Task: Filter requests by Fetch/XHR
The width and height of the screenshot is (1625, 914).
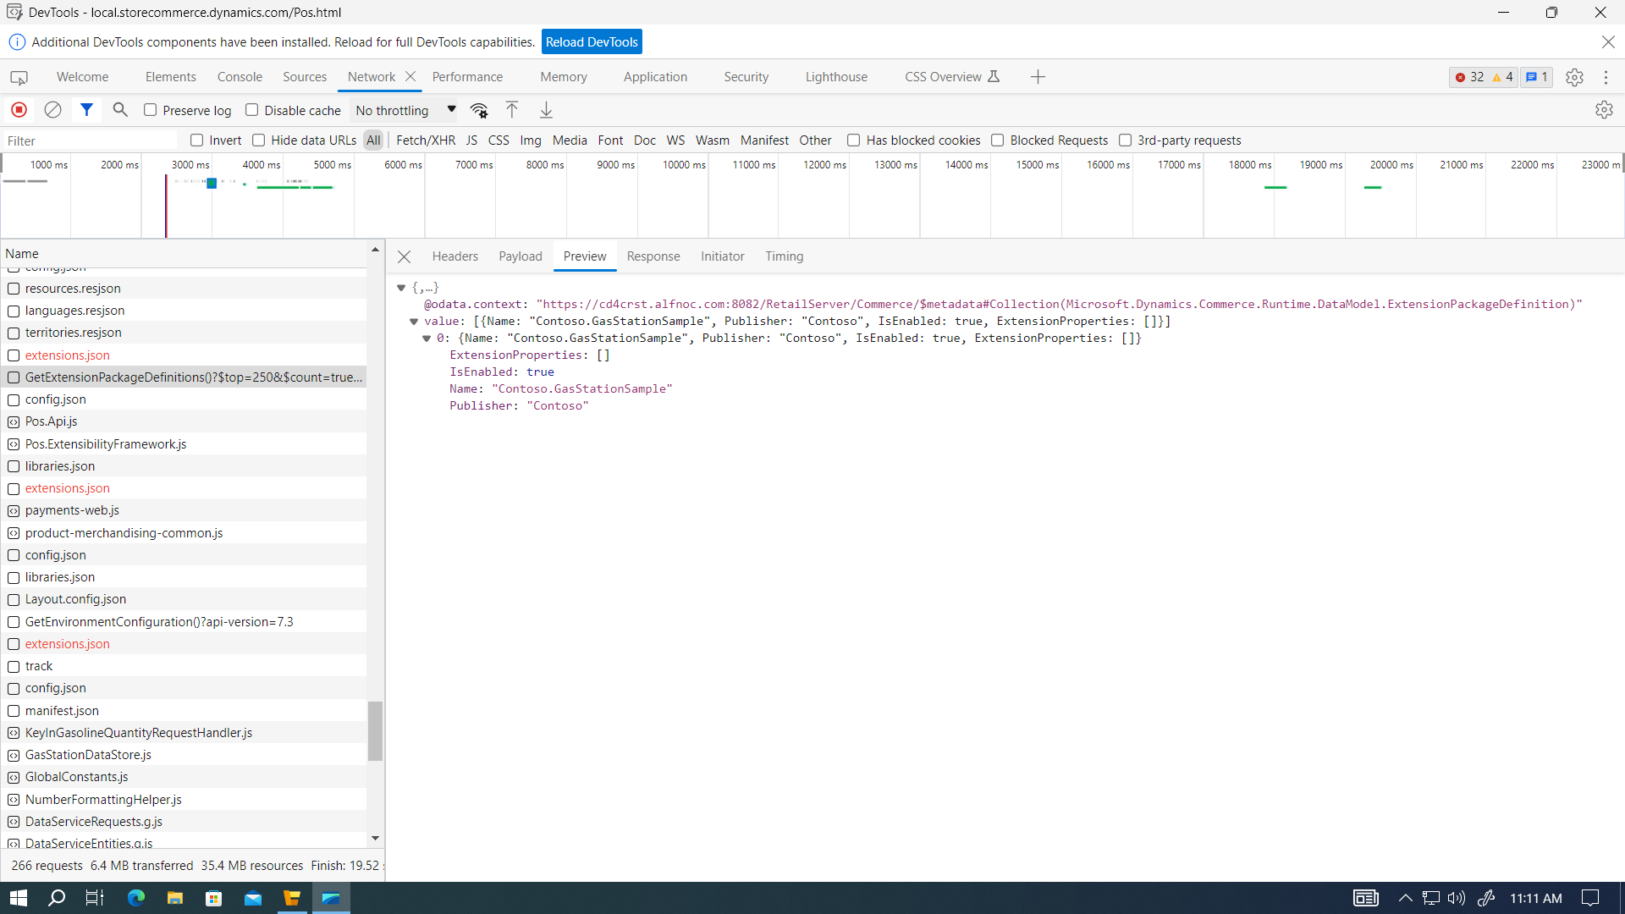Action: 425,140
